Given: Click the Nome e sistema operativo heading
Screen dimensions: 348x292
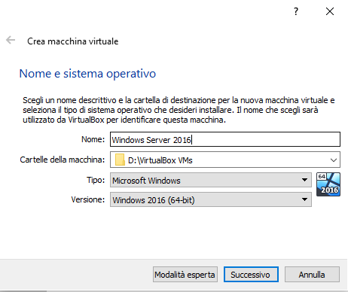Looking at the screenshot, I should click(87, 74).
